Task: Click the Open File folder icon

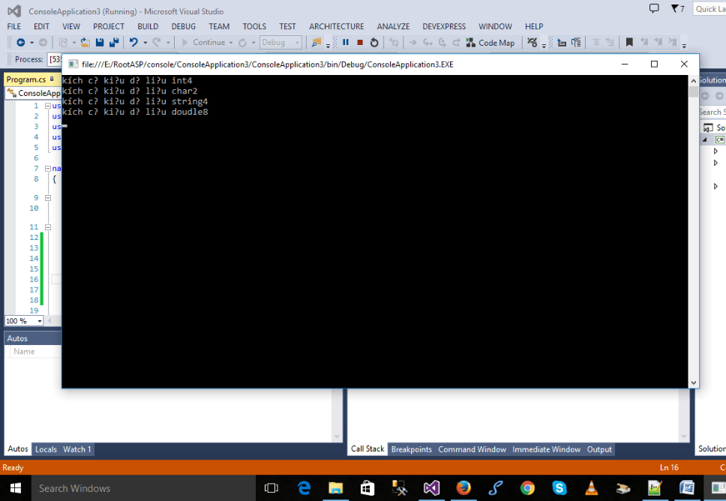Action: click(85, 43)
